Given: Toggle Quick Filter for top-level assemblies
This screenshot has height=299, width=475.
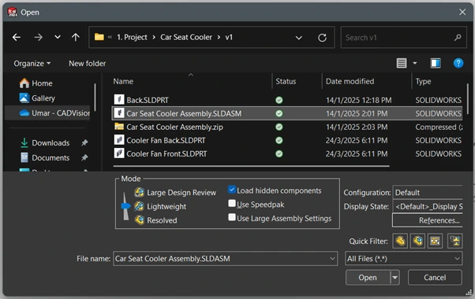Looking at the screenshot, I should click(x=455, y=241).
